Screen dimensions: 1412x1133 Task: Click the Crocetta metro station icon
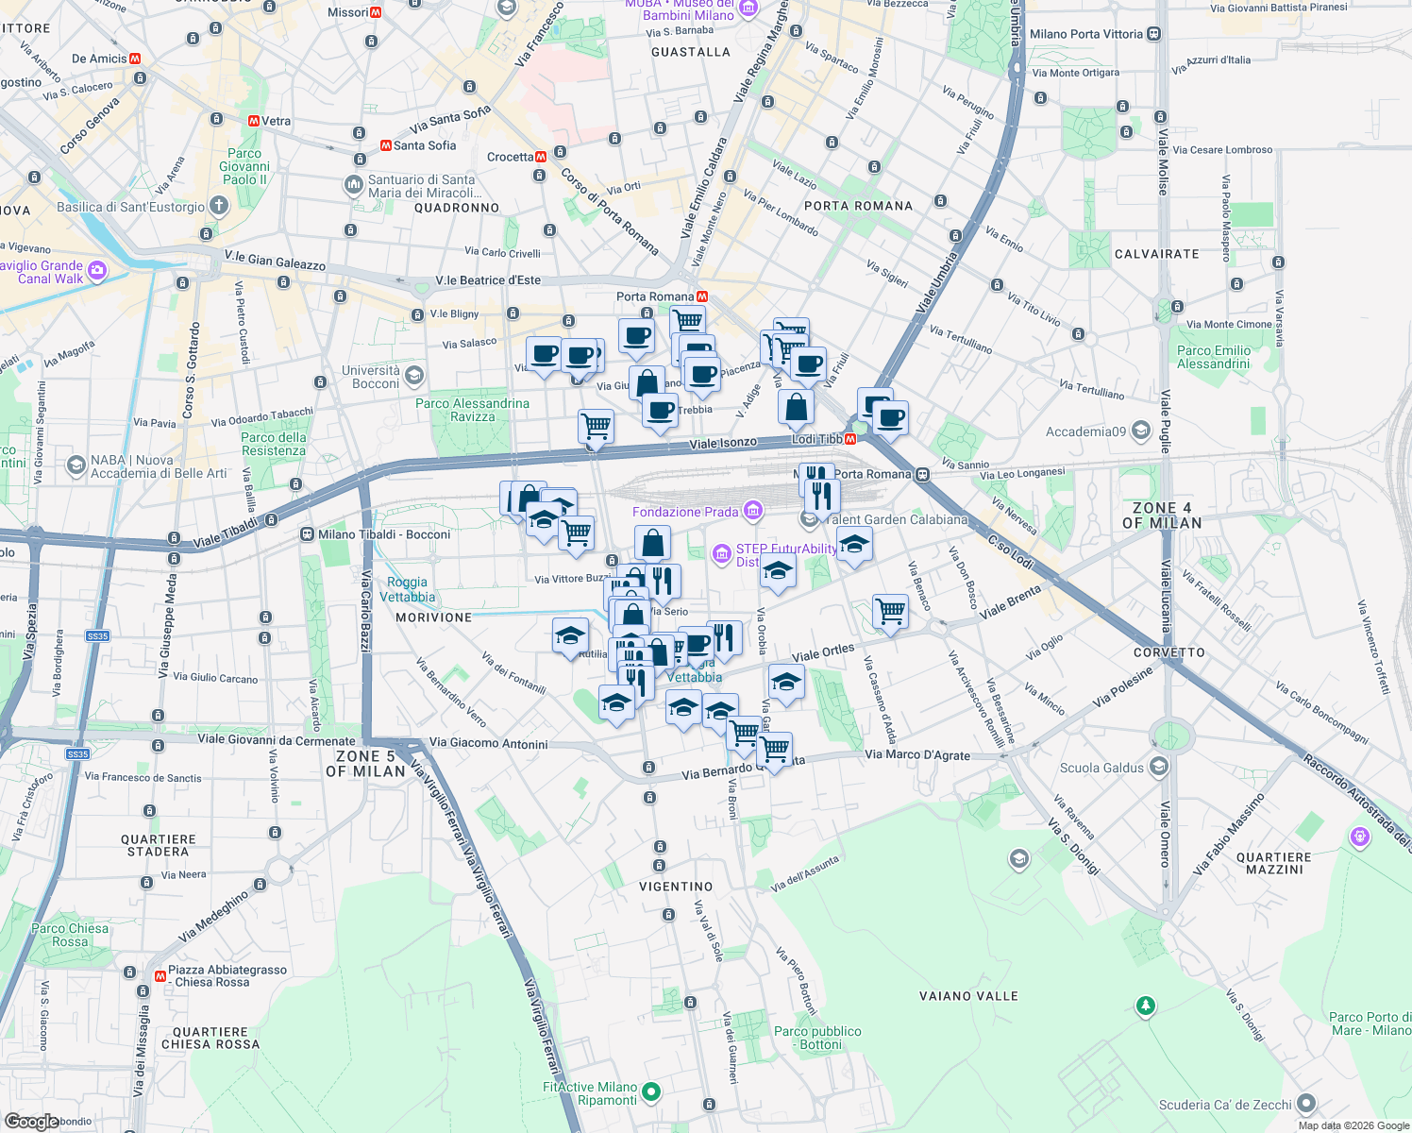(540, 155)
